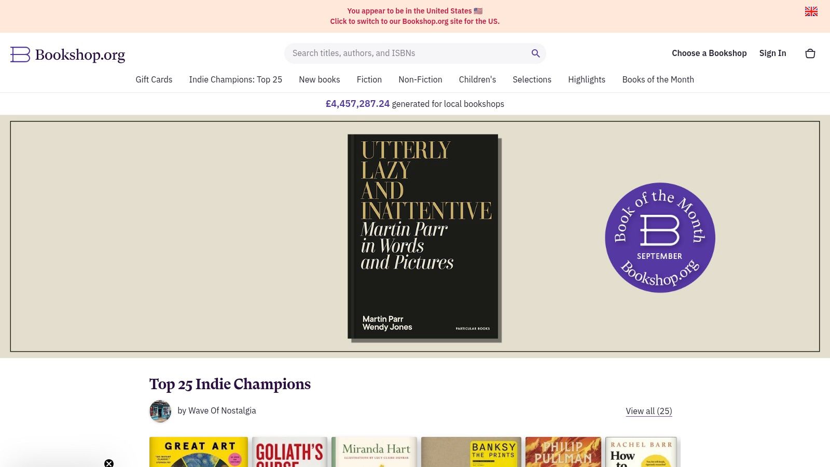The height and width of the screenshot is (467, 830).
Task: Click the Wave Of Nostalgia shop avatar
Action: (x=160, y=411)
